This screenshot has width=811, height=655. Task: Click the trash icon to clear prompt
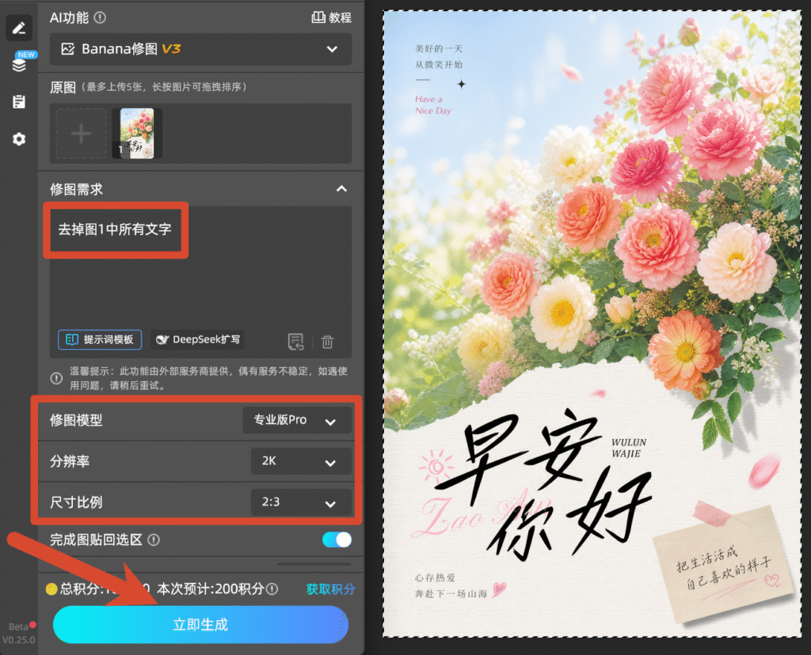pyautogui.click(x=327, y=342)
